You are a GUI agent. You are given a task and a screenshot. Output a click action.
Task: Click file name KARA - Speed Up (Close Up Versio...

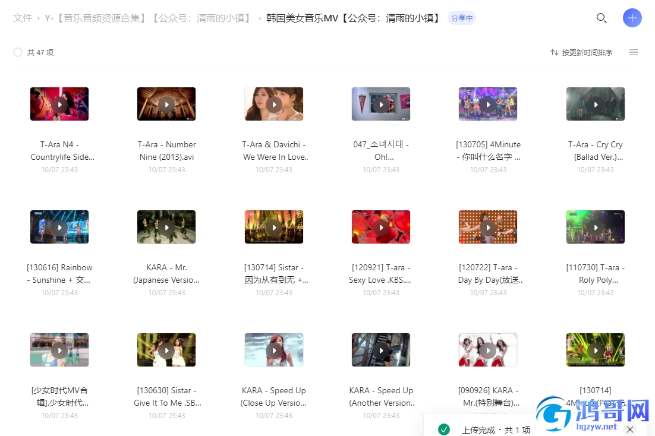click(273, 397)
